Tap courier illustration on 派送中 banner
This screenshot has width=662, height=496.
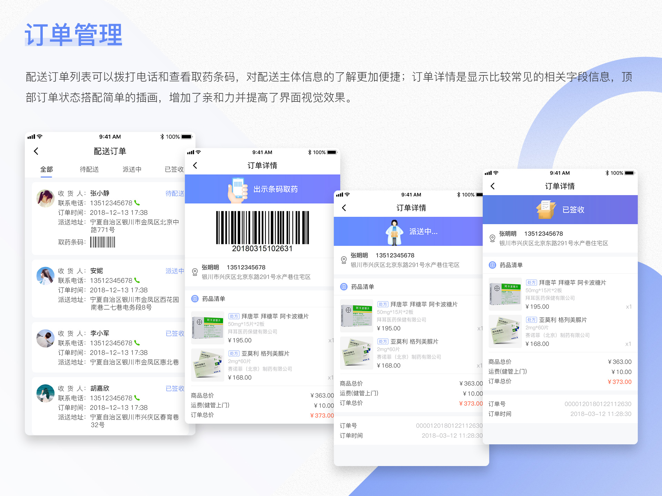coord(394,232)
